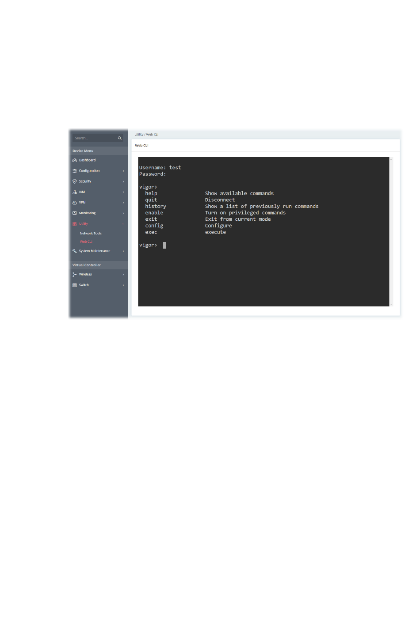Click the Security shield icon
Screen dimensions: 420x618
75,181
